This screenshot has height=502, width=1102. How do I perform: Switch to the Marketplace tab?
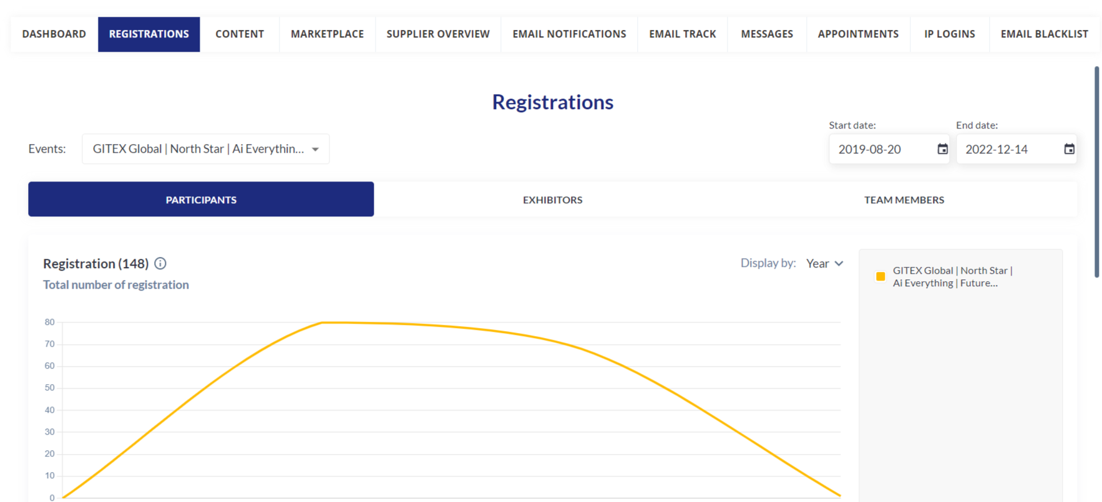pos(327,34)
